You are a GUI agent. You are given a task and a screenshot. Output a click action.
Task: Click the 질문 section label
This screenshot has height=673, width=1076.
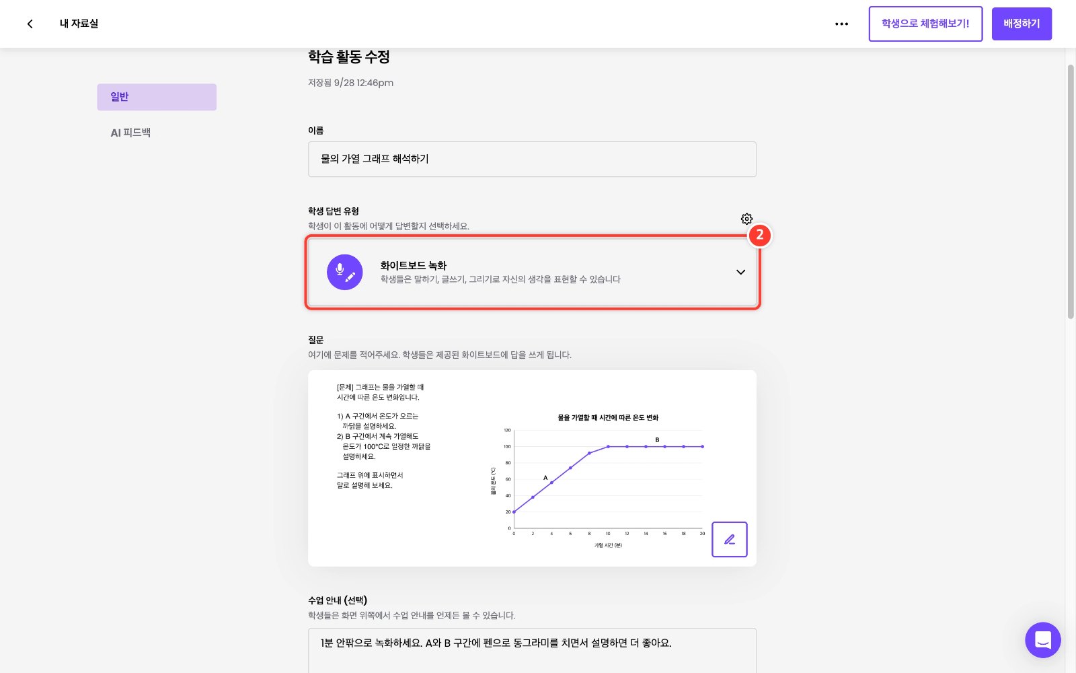click(x=316, y=340)
